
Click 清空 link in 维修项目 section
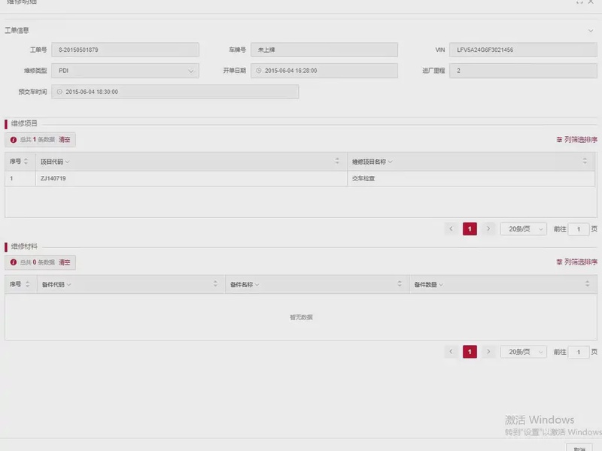(x=65, y=139)
